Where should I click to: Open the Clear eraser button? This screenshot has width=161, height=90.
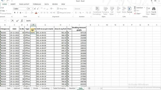(x=138, y=13)
